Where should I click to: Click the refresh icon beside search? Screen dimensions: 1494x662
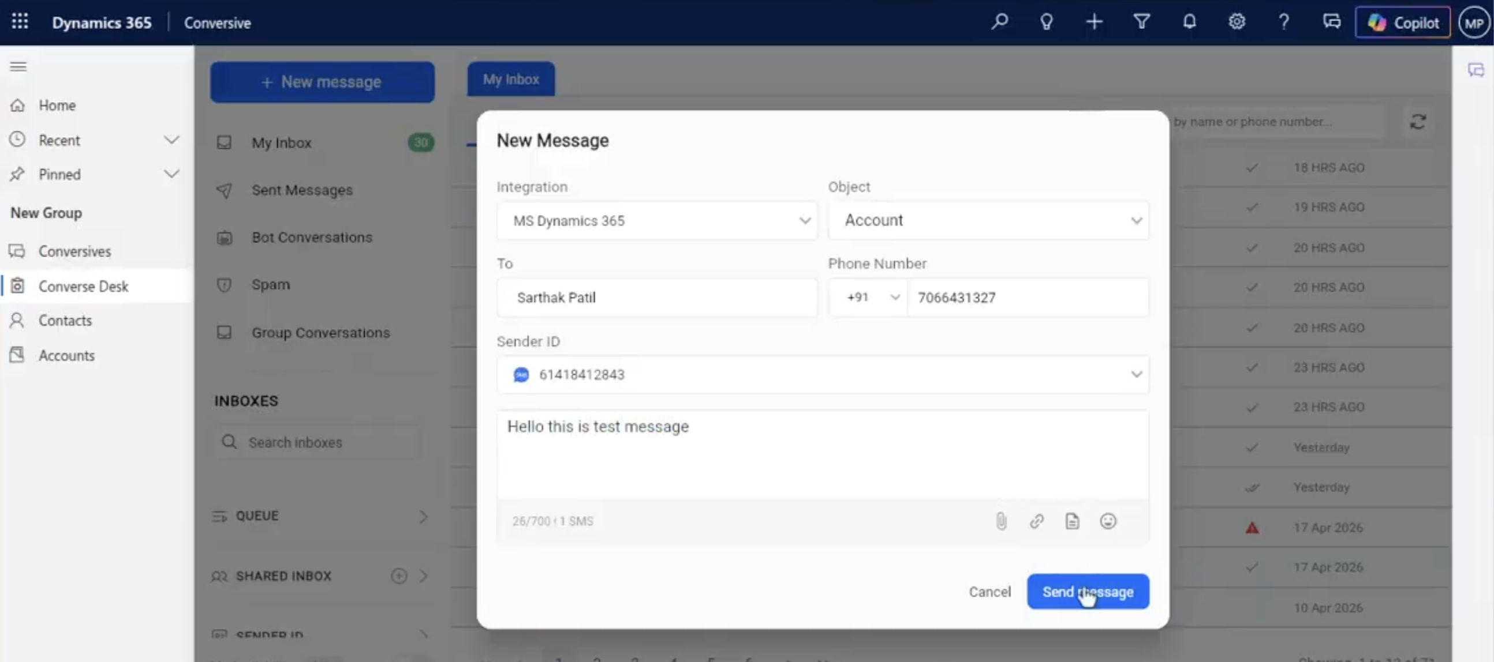1417,122
